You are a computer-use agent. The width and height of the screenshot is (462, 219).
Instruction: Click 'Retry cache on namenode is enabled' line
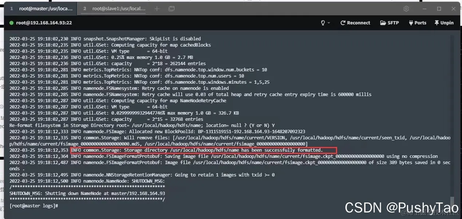coord(119,88)
